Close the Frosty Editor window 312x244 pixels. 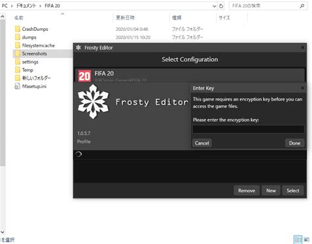(303, 47)
